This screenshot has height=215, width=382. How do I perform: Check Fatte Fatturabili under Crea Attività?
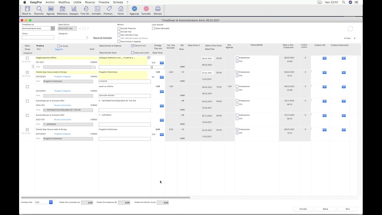pos(153,28)
